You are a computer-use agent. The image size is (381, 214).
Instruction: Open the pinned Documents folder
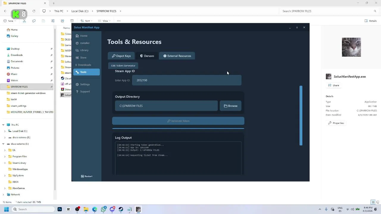point(17,62)
